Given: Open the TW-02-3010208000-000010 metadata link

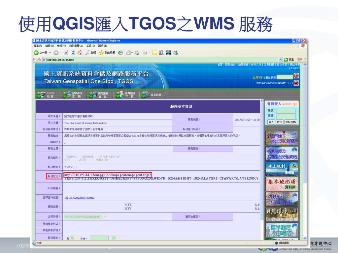Looking at the screenshot, I should [79, 198].
